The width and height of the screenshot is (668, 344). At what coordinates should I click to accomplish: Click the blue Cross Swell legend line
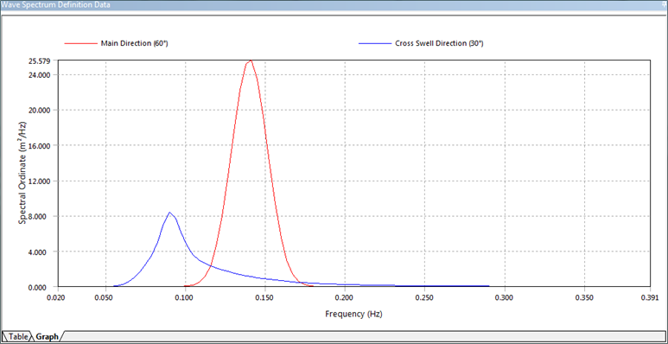375,43
